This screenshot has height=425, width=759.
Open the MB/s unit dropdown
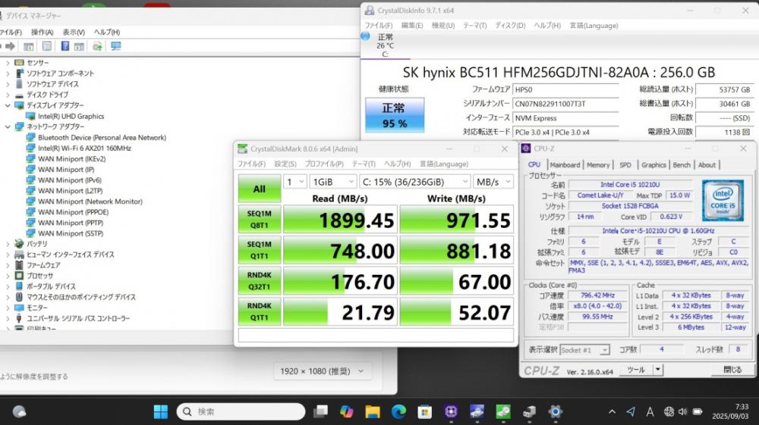click(493, 182)
